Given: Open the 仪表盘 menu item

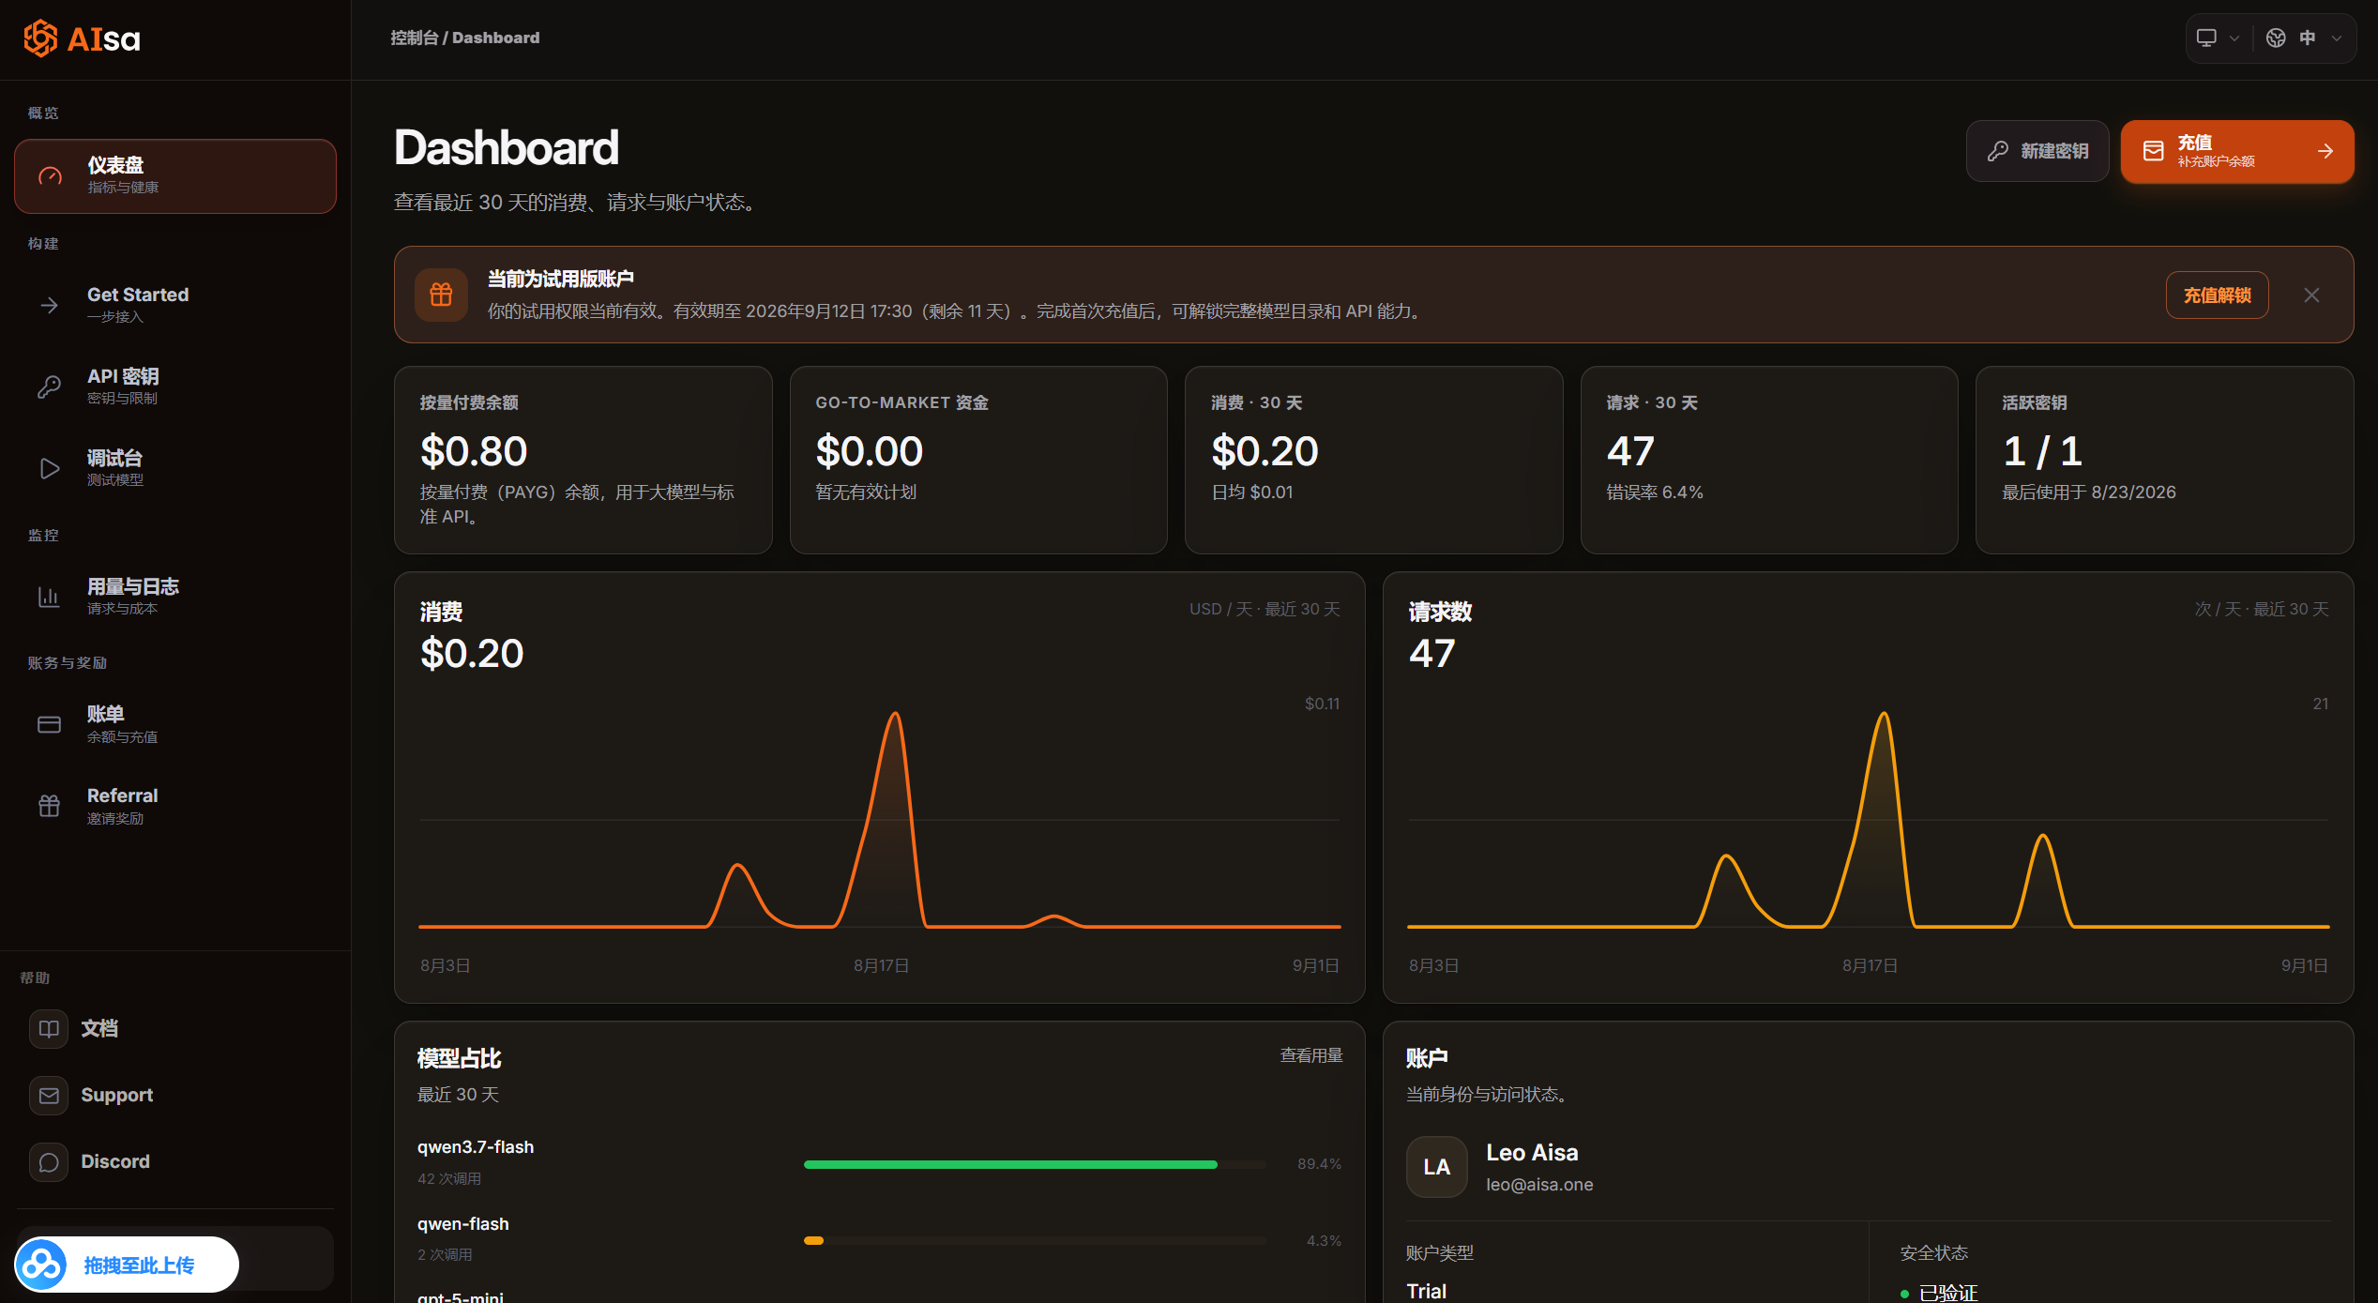Looking at the screenshot, I should (175, 176).
